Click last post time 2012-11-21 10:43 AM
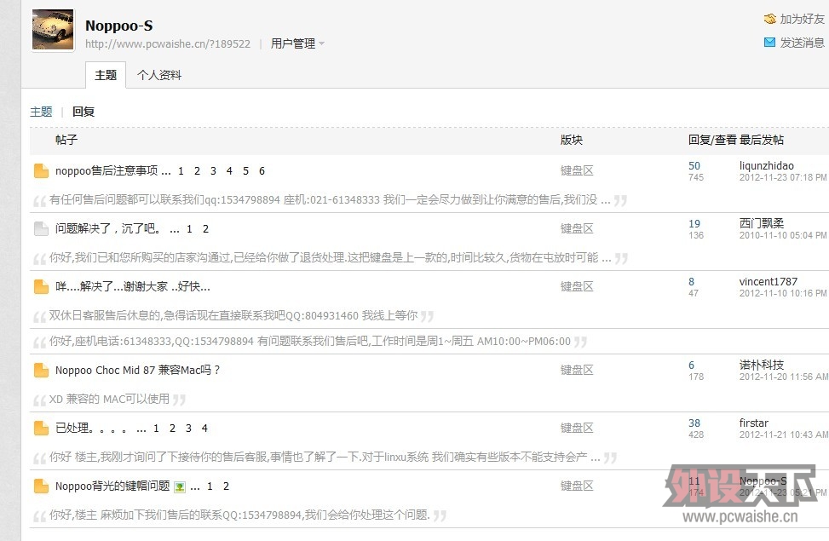Image resolution: width=829 pixels, height=541 pixels. (x=784, y=435)
